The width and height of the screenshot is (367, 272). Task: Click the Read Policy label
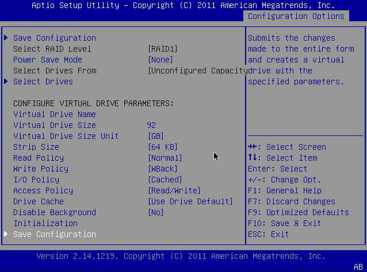point(39,158)
